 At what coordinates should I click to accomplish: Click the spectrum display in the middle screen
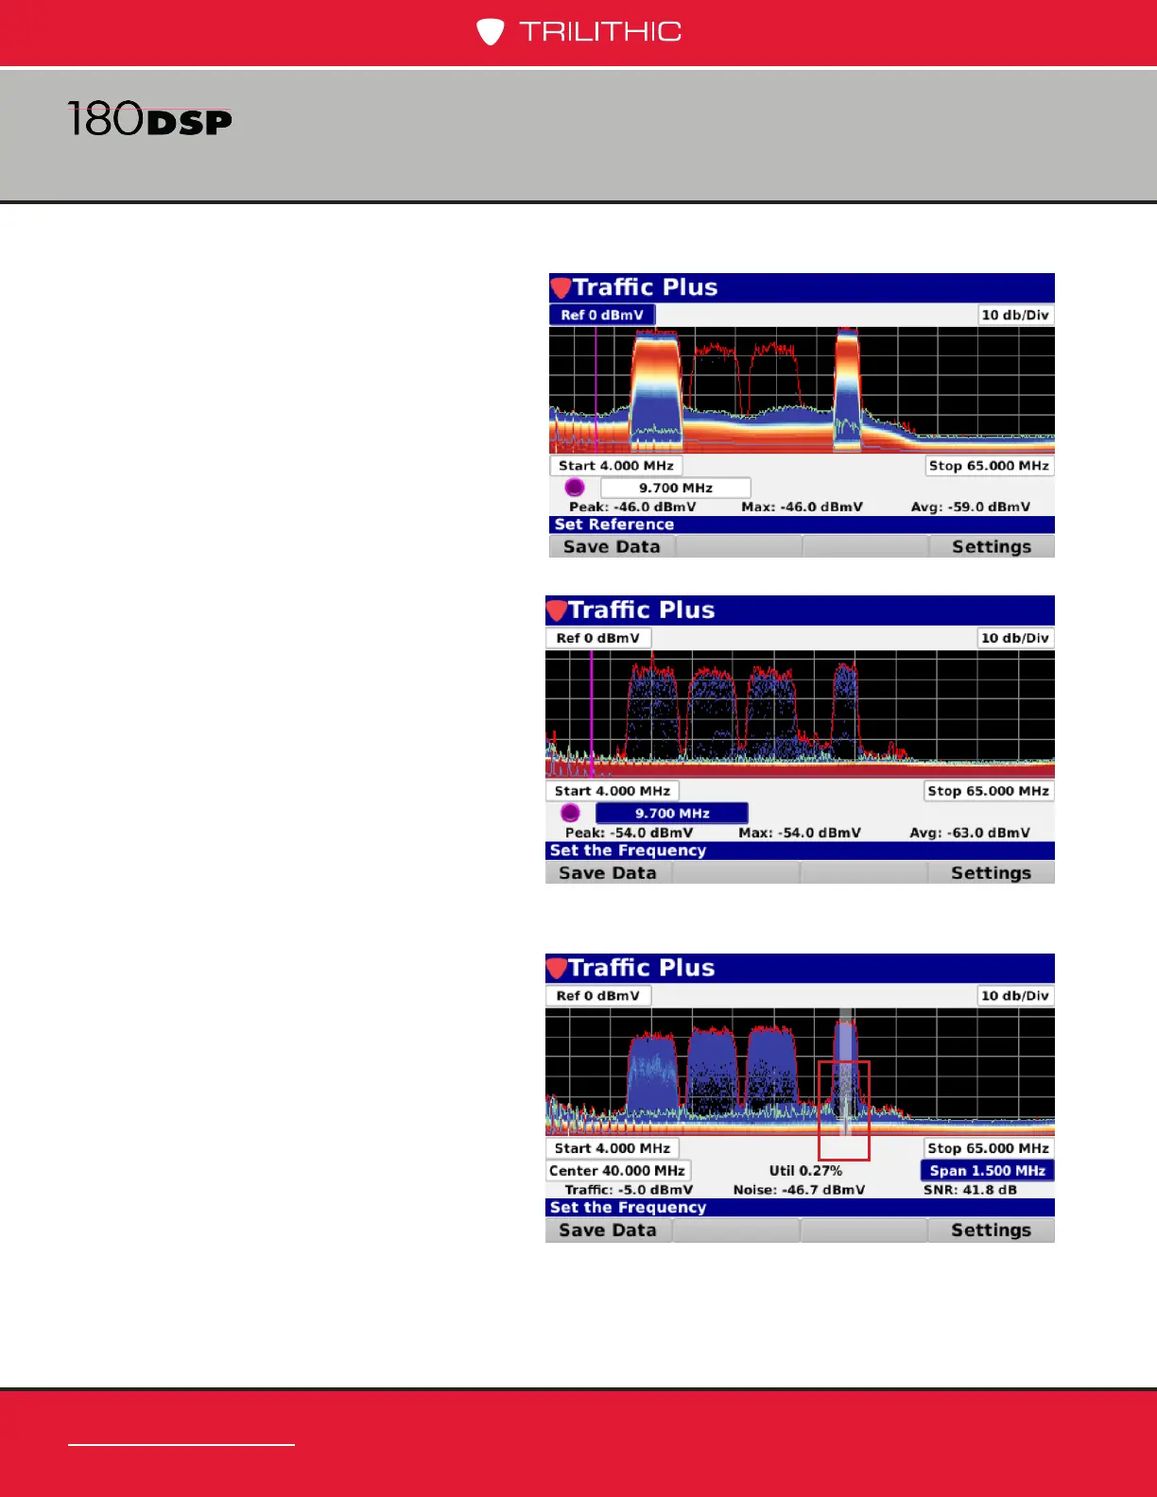(x=800, y=714)
